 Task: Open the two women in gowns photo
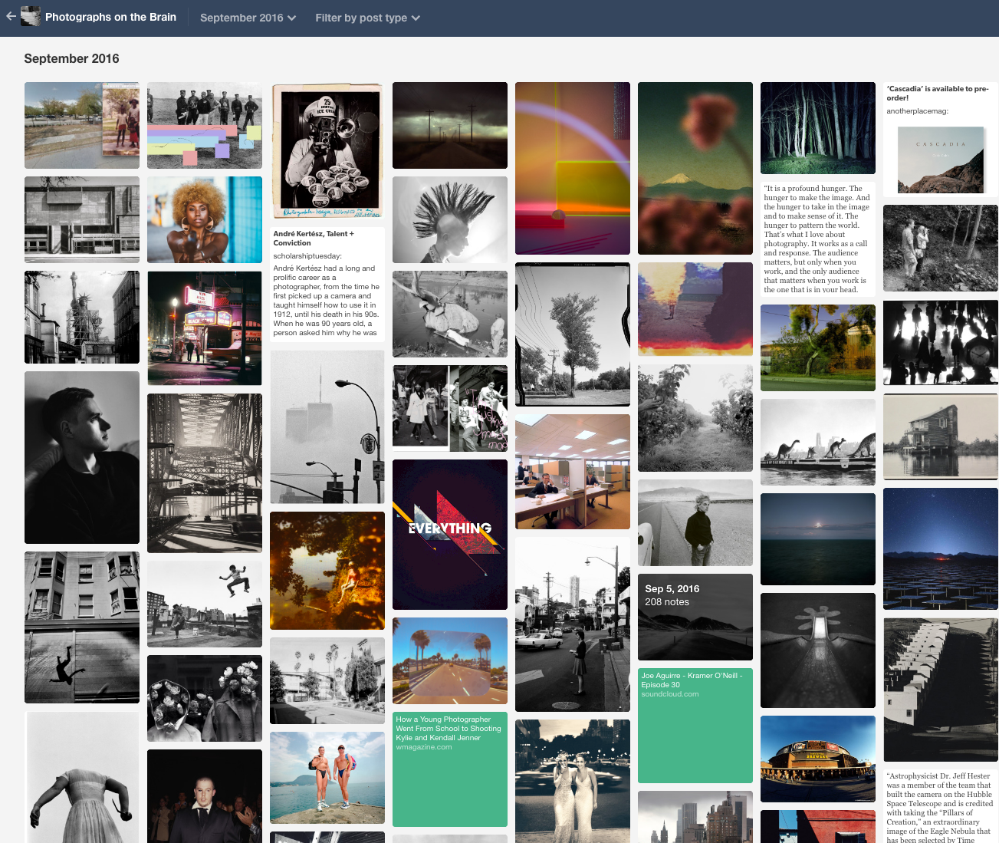(573, 781)
